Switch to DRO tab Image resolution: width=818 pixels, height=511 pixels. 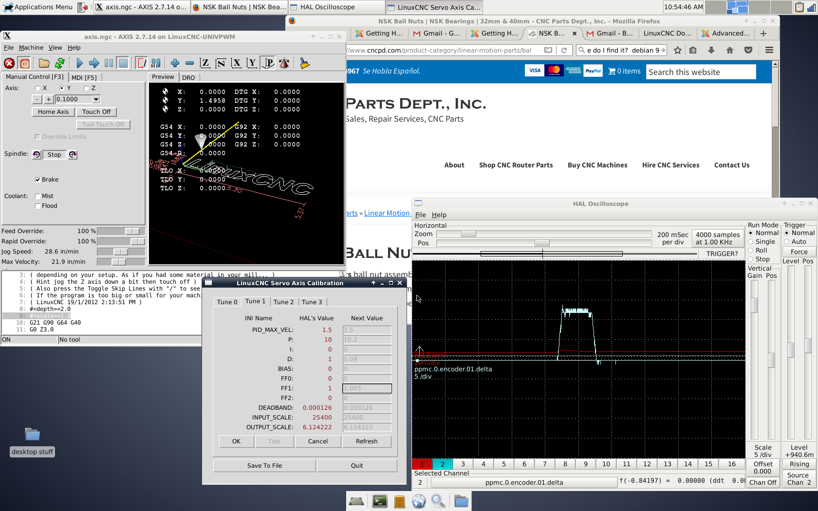pyautogui.click(x=188, y=77)
